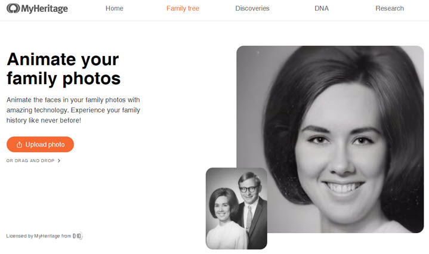The image size is (429, 254).
Task: Select the DNA menu item
Action: tap(322, 8)
